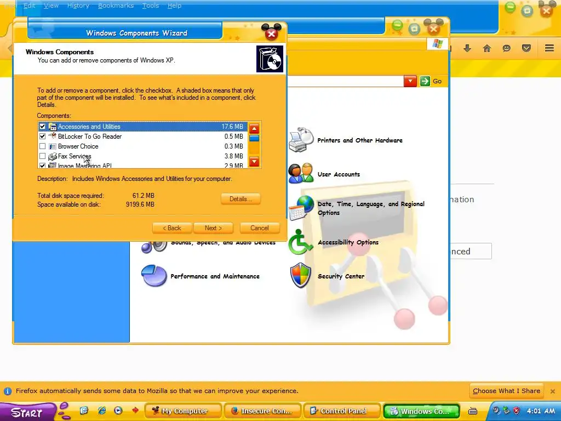This screenshot has height=421, width=561.
Task: Click the info icon in Firefox notification bar
Action: (8, 391)
